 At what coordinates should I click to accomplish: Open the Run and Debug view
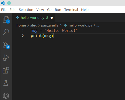pyautogui.click(x=6, y=58)
